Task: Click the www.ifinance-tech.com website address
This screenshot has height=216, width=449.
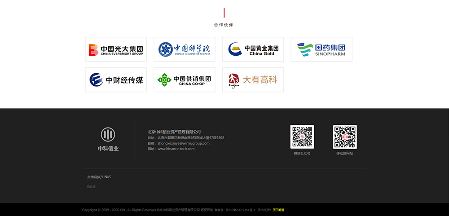Action: (176, 149)
